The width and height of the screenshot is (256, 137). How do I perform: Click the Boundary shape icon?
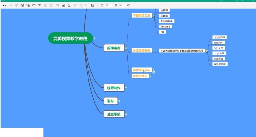pyautogui.click(x=51, y=5)
